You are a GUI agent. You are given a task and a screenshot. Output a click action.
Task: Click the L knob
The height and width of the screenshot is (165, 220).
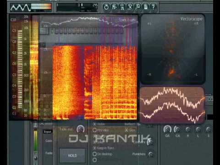pyautogui.click(x=198, y=130)
